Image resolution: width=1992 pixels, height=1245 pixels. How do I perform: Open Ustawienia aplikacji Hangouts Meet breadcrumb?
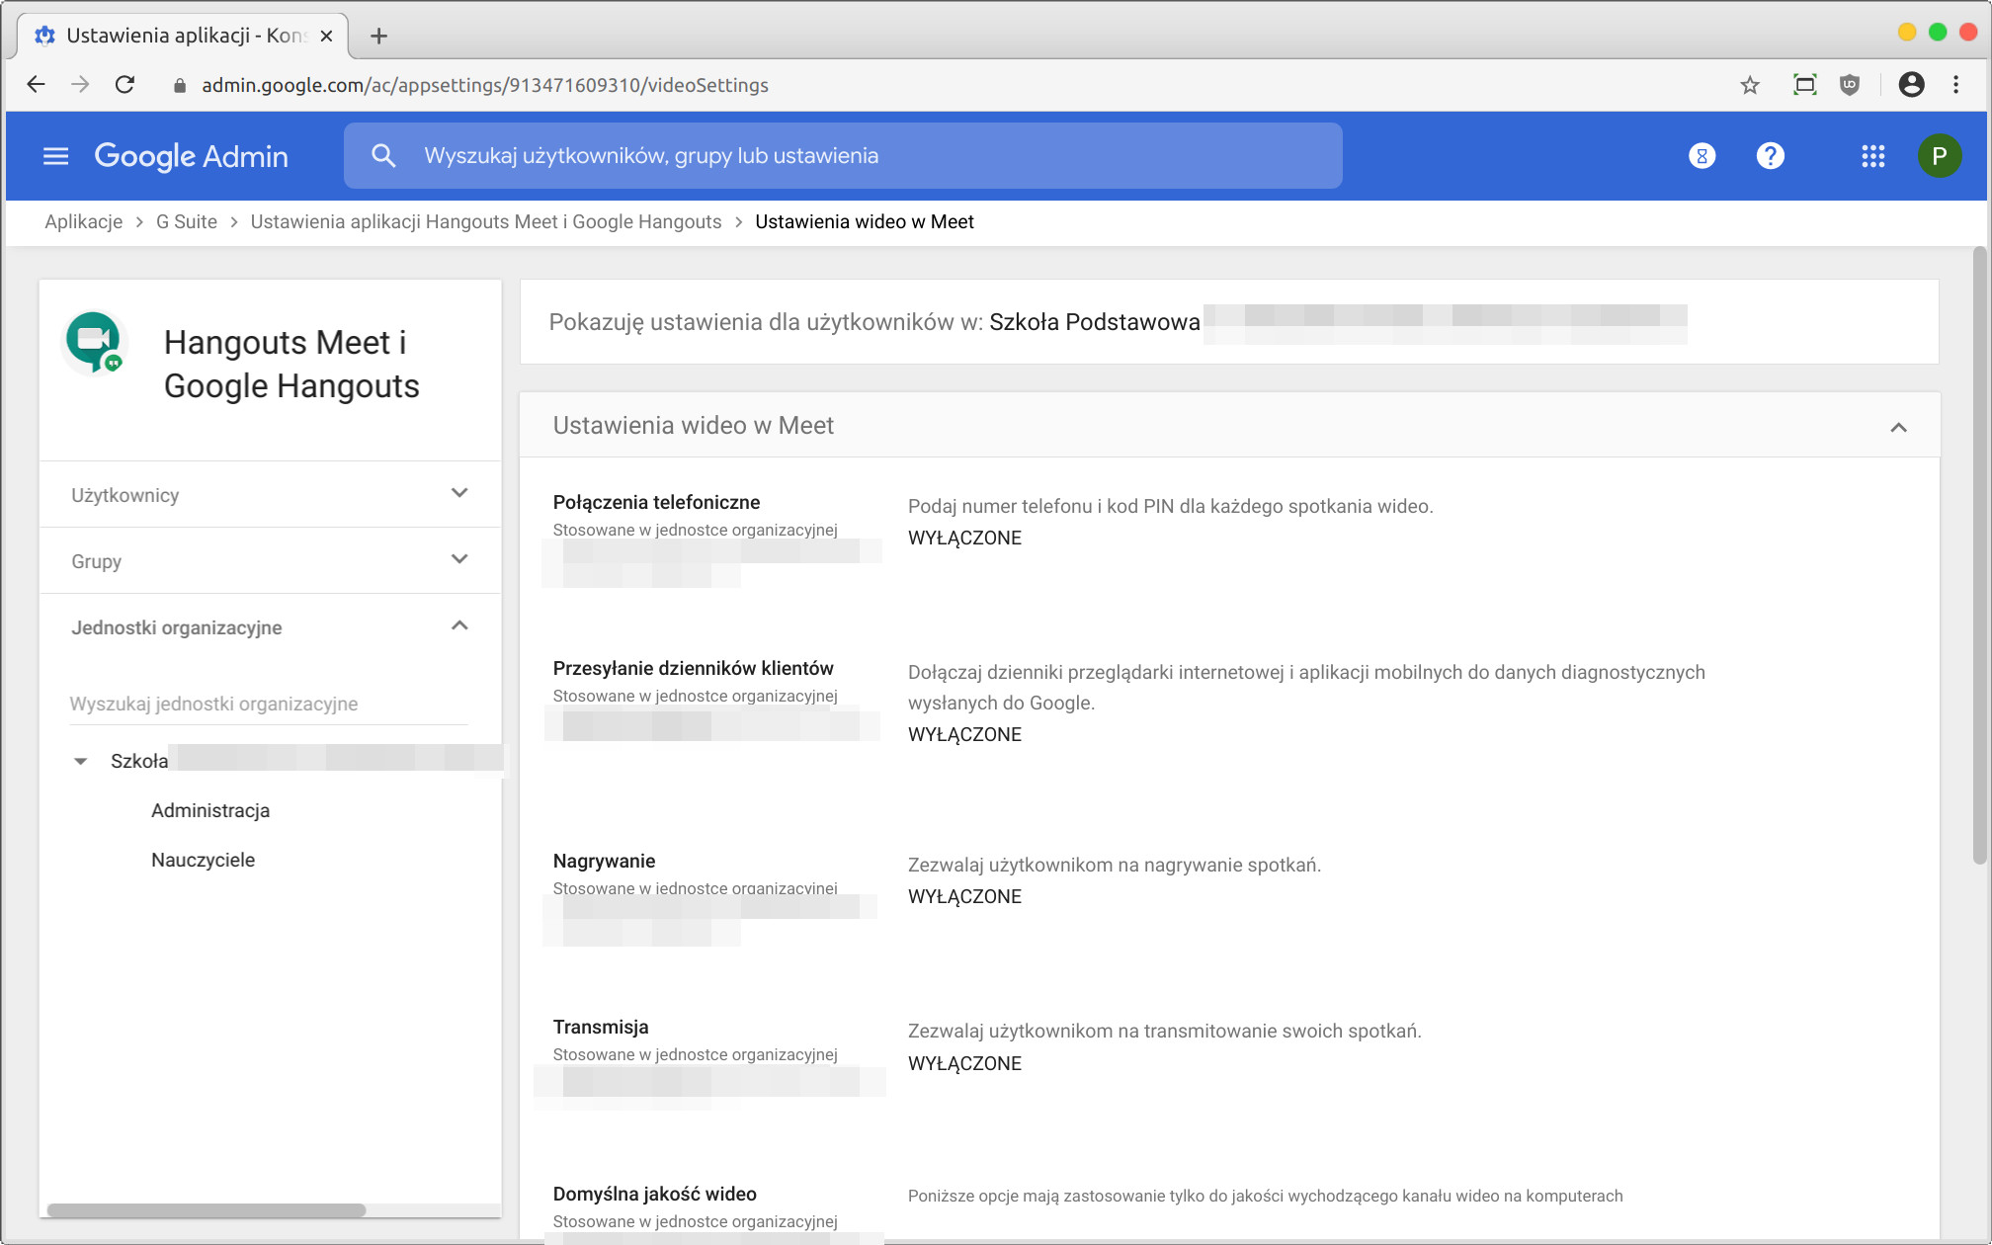click(x=486, y=222)
